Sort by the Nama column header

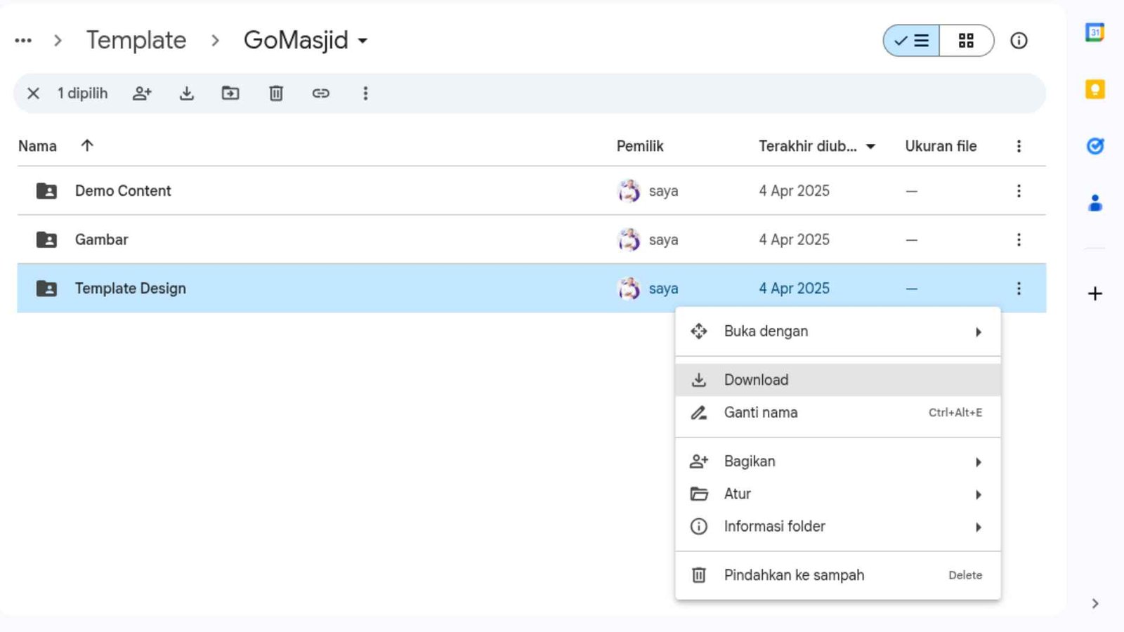[37, 146]
